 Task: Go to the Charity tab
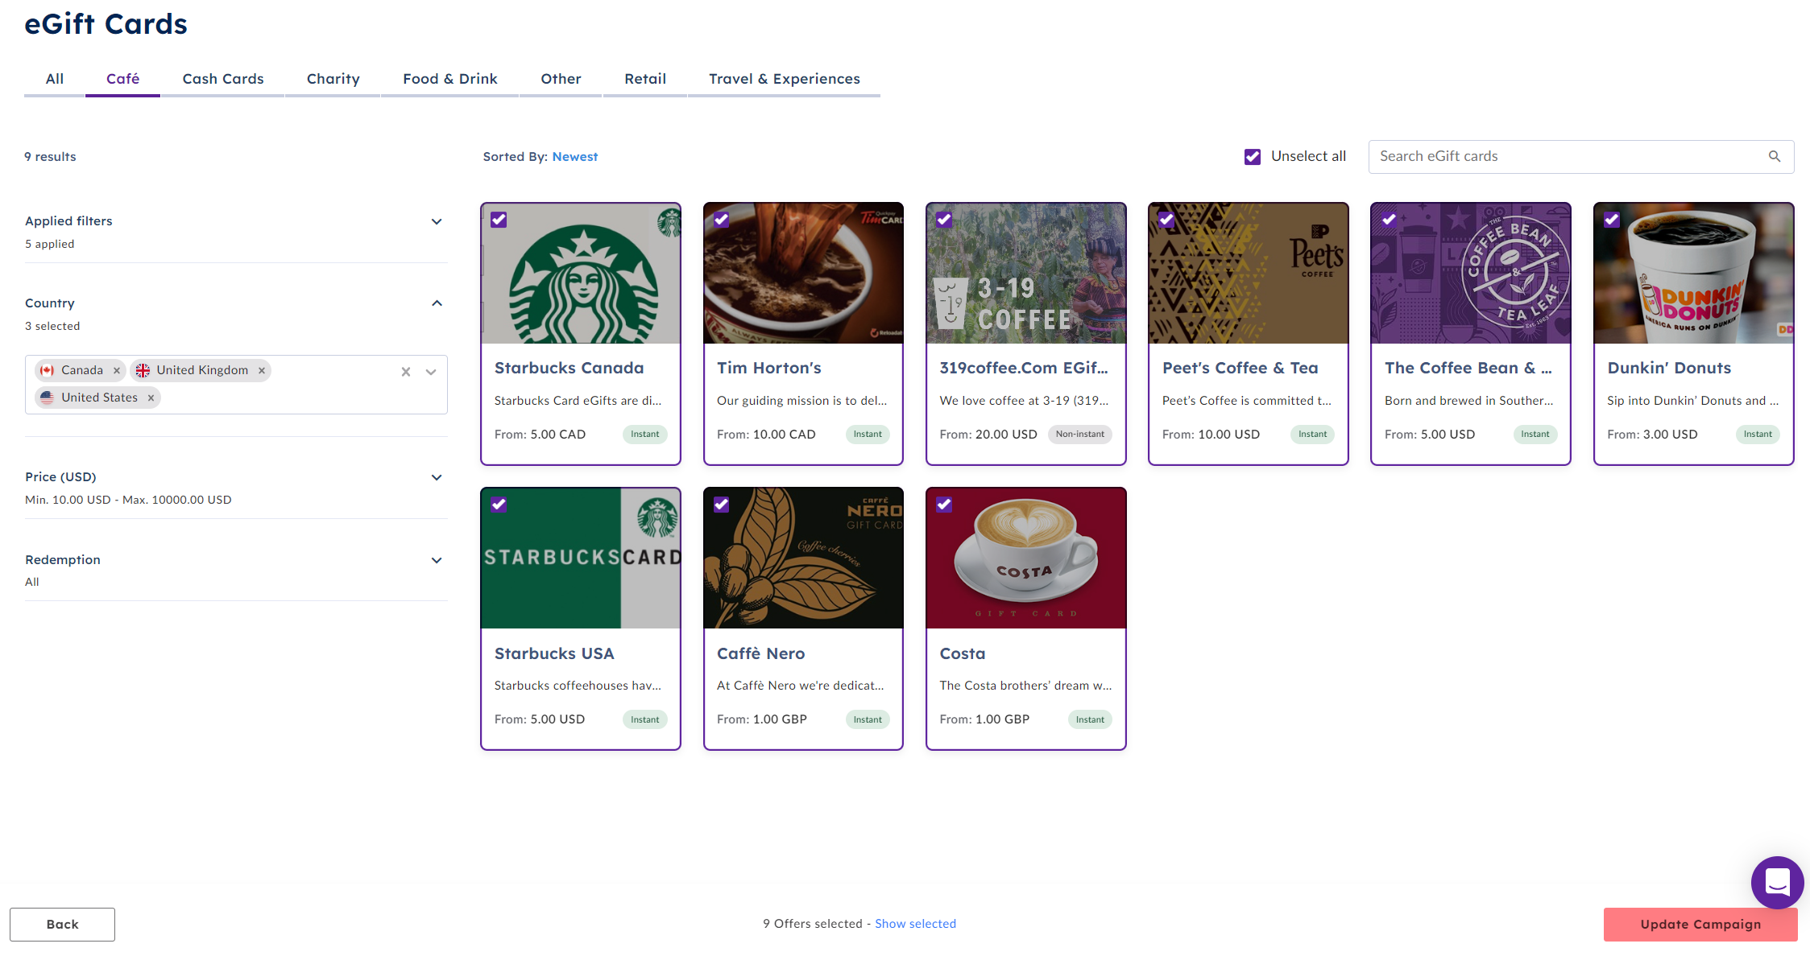(x=333, y=79)
